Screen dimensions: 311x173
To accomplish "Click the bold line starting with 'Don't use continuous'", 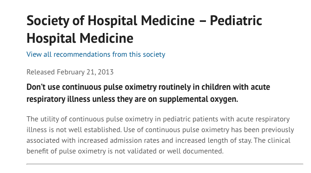I will tap(148, 87).
